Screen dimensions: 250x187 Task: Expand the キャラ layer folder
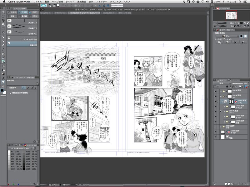tap(224, 117)
